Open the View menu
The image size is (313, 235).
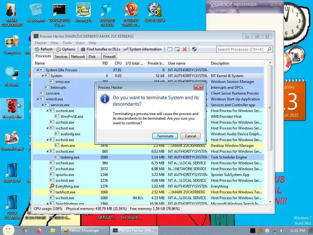tap(54, 43)
